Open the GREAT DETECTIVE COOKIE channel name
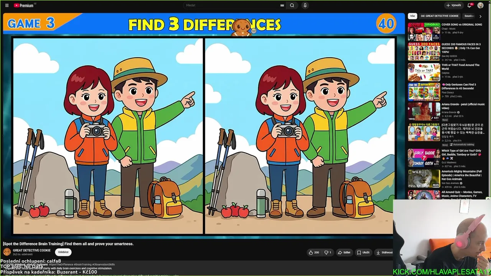Viewport: 491px width, 276px height. pos(32,250)
